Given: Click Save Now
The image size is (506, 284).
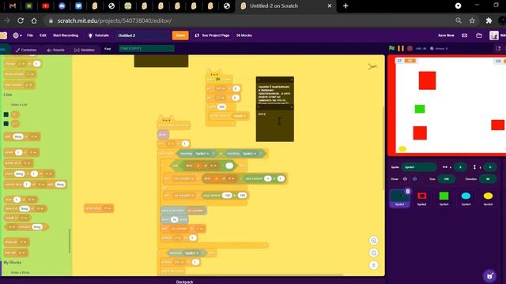Looking at the screenshot, I should pos(446,35).
